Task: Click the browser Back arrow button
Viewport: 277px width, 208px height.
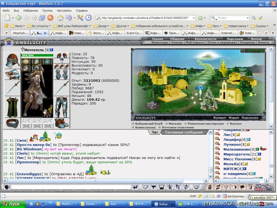Action: [18, 18]
